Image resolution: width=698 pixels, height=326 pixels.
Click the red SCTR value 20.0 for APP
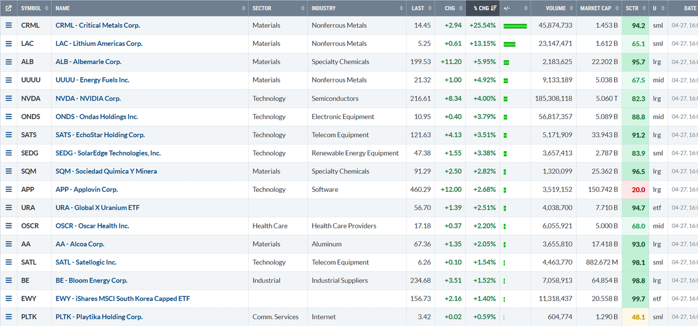point(635,189)
